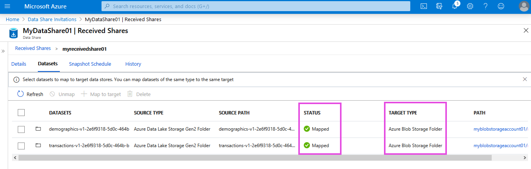
Task: Close the Received Shares blade
Action: [526, 30]
